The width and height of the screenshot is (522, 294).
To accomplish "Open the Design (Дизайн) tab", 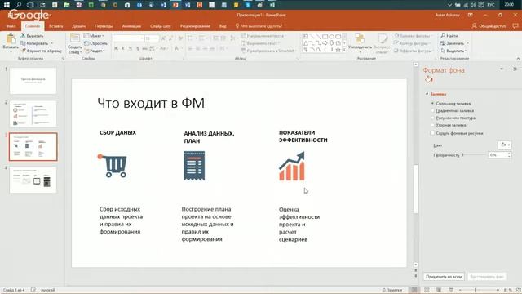I will click(x=79, y=26).
